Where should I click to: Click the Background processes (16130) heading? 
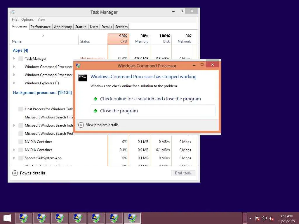point(43,92)
